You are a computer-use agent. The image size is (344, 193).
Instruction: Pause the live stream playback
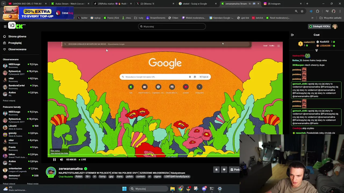tap(54, 159)
